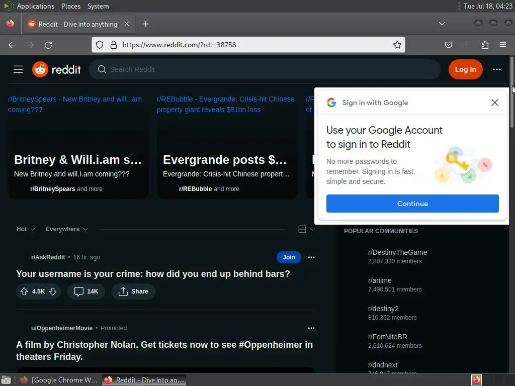Open the Pocket save icon
This screenshot has width=515, height=386.
pos(448,45)
